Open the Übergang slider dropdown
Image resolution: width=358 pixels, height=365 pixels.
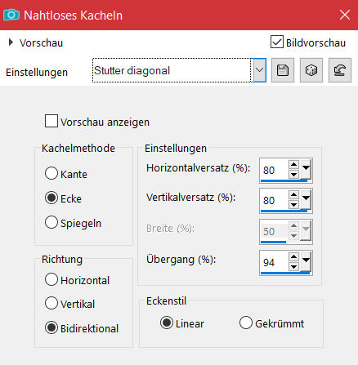tap(306, 261)
